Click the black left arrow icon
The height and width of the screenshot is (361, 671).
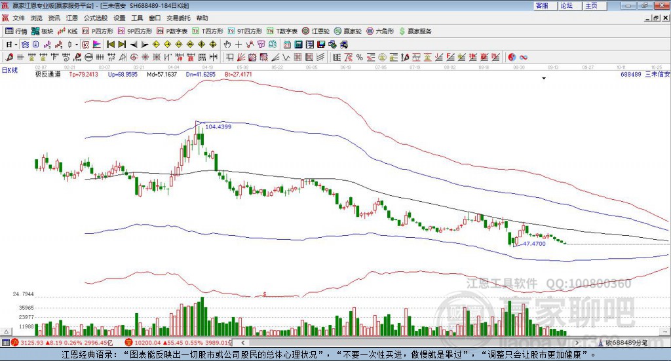[134, 45]
